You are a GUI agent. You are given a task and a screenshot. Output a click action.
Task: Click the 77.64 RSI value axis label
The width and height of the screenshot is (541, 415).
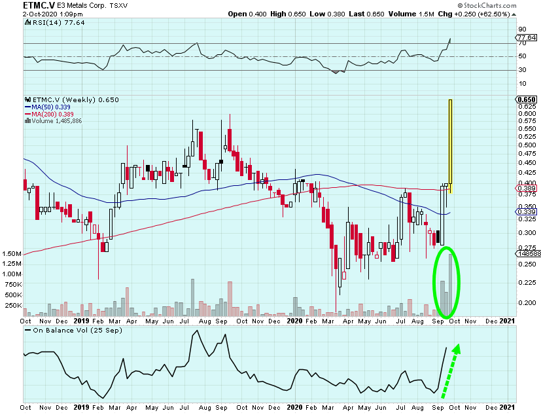point(527,38)
